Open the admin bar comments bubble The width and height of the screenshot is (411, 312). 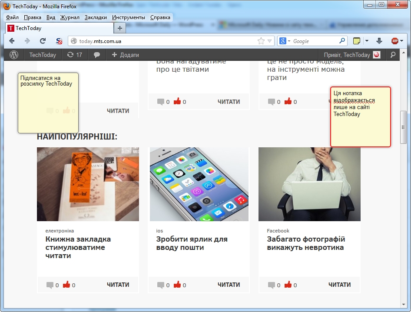coord(97,55)
